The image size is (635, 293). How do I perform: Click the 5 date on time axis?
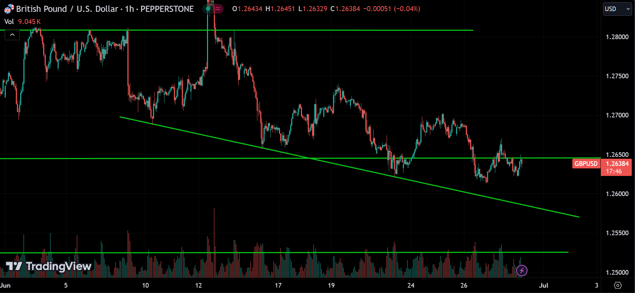pyautogui.click(x=66, y=285)
